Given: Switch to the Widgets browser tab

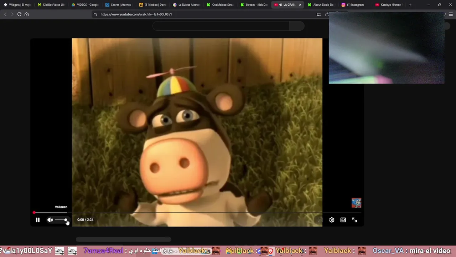Looking at the screenshot, I should pos(17,5).
